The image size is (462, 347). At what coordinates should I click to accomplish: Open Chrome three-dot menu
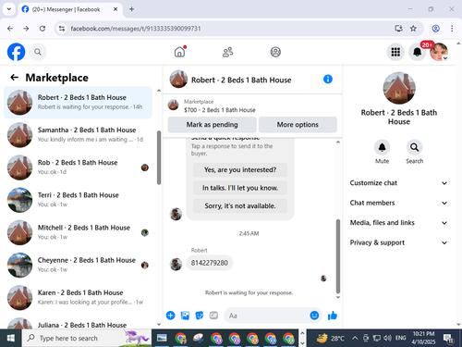pos(452,29)
